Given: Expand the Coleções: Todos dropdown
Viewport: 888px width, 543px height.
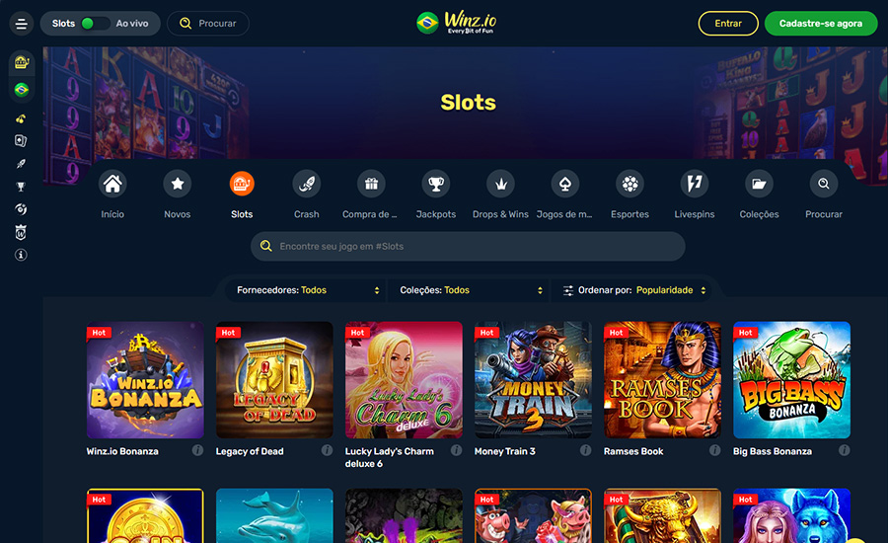Looking at the screenshot, I should pos(472,290).
